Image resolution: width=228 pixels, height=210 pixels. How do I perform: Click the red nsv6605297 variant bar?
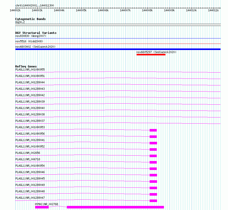pos(151,55)
